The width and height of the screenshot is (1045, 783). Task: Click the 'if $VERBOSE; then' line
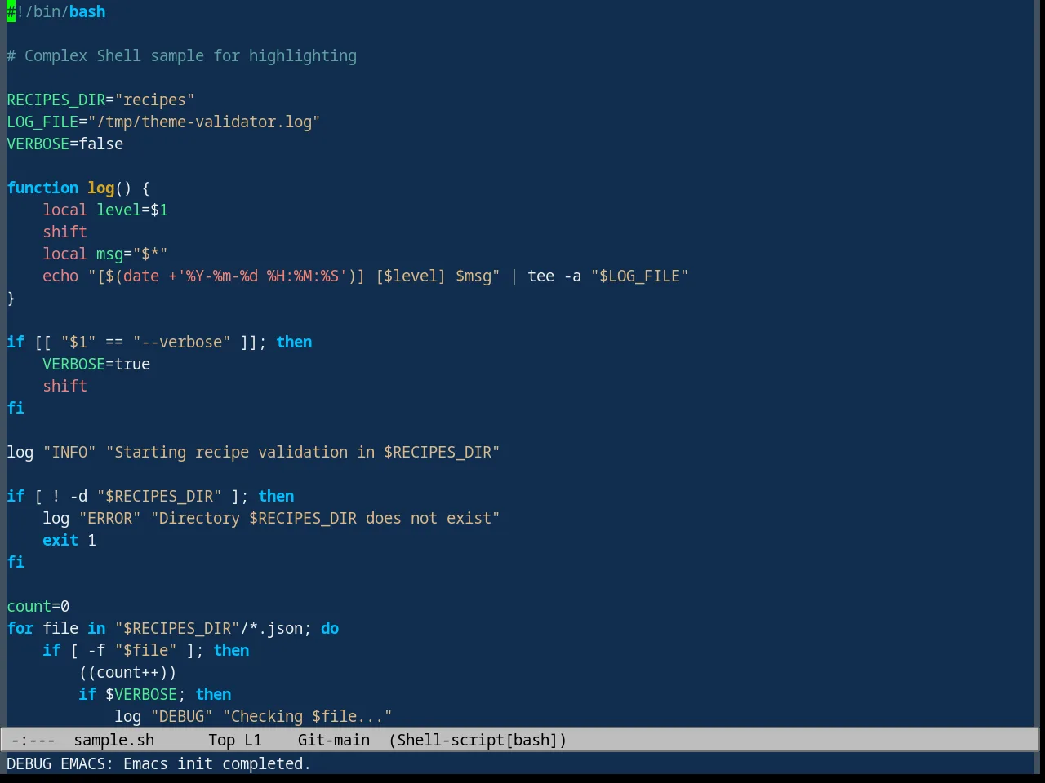155,695
